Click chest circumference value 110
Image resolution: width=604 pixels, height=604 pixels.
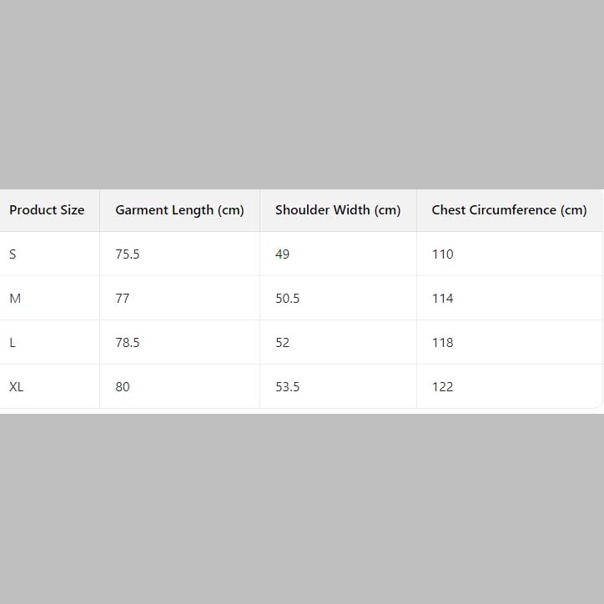443,254
